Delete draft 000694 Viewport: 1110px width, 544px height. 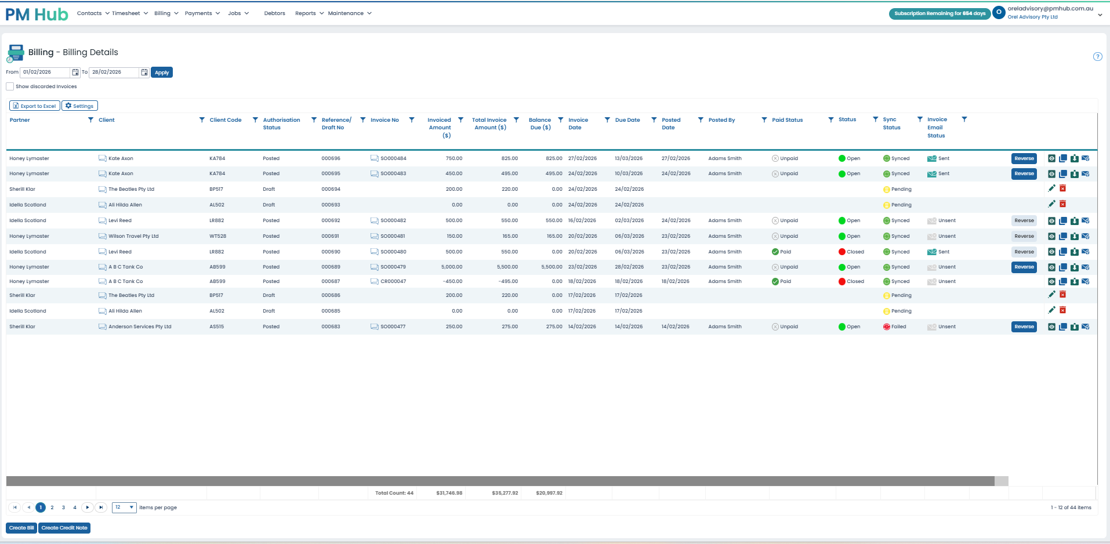click(x=1063, y=188)
